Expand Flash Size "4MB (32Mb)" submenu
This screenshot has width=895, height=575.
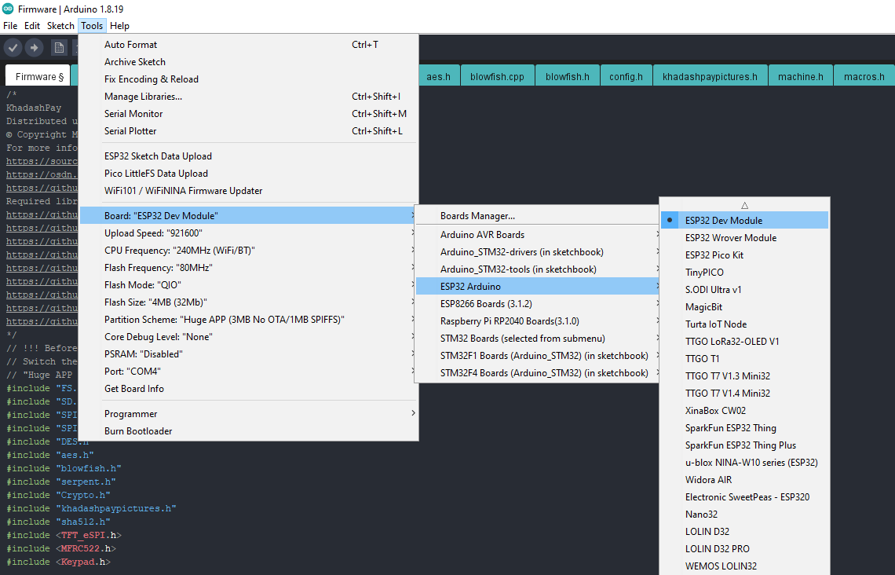coord(249,302)
